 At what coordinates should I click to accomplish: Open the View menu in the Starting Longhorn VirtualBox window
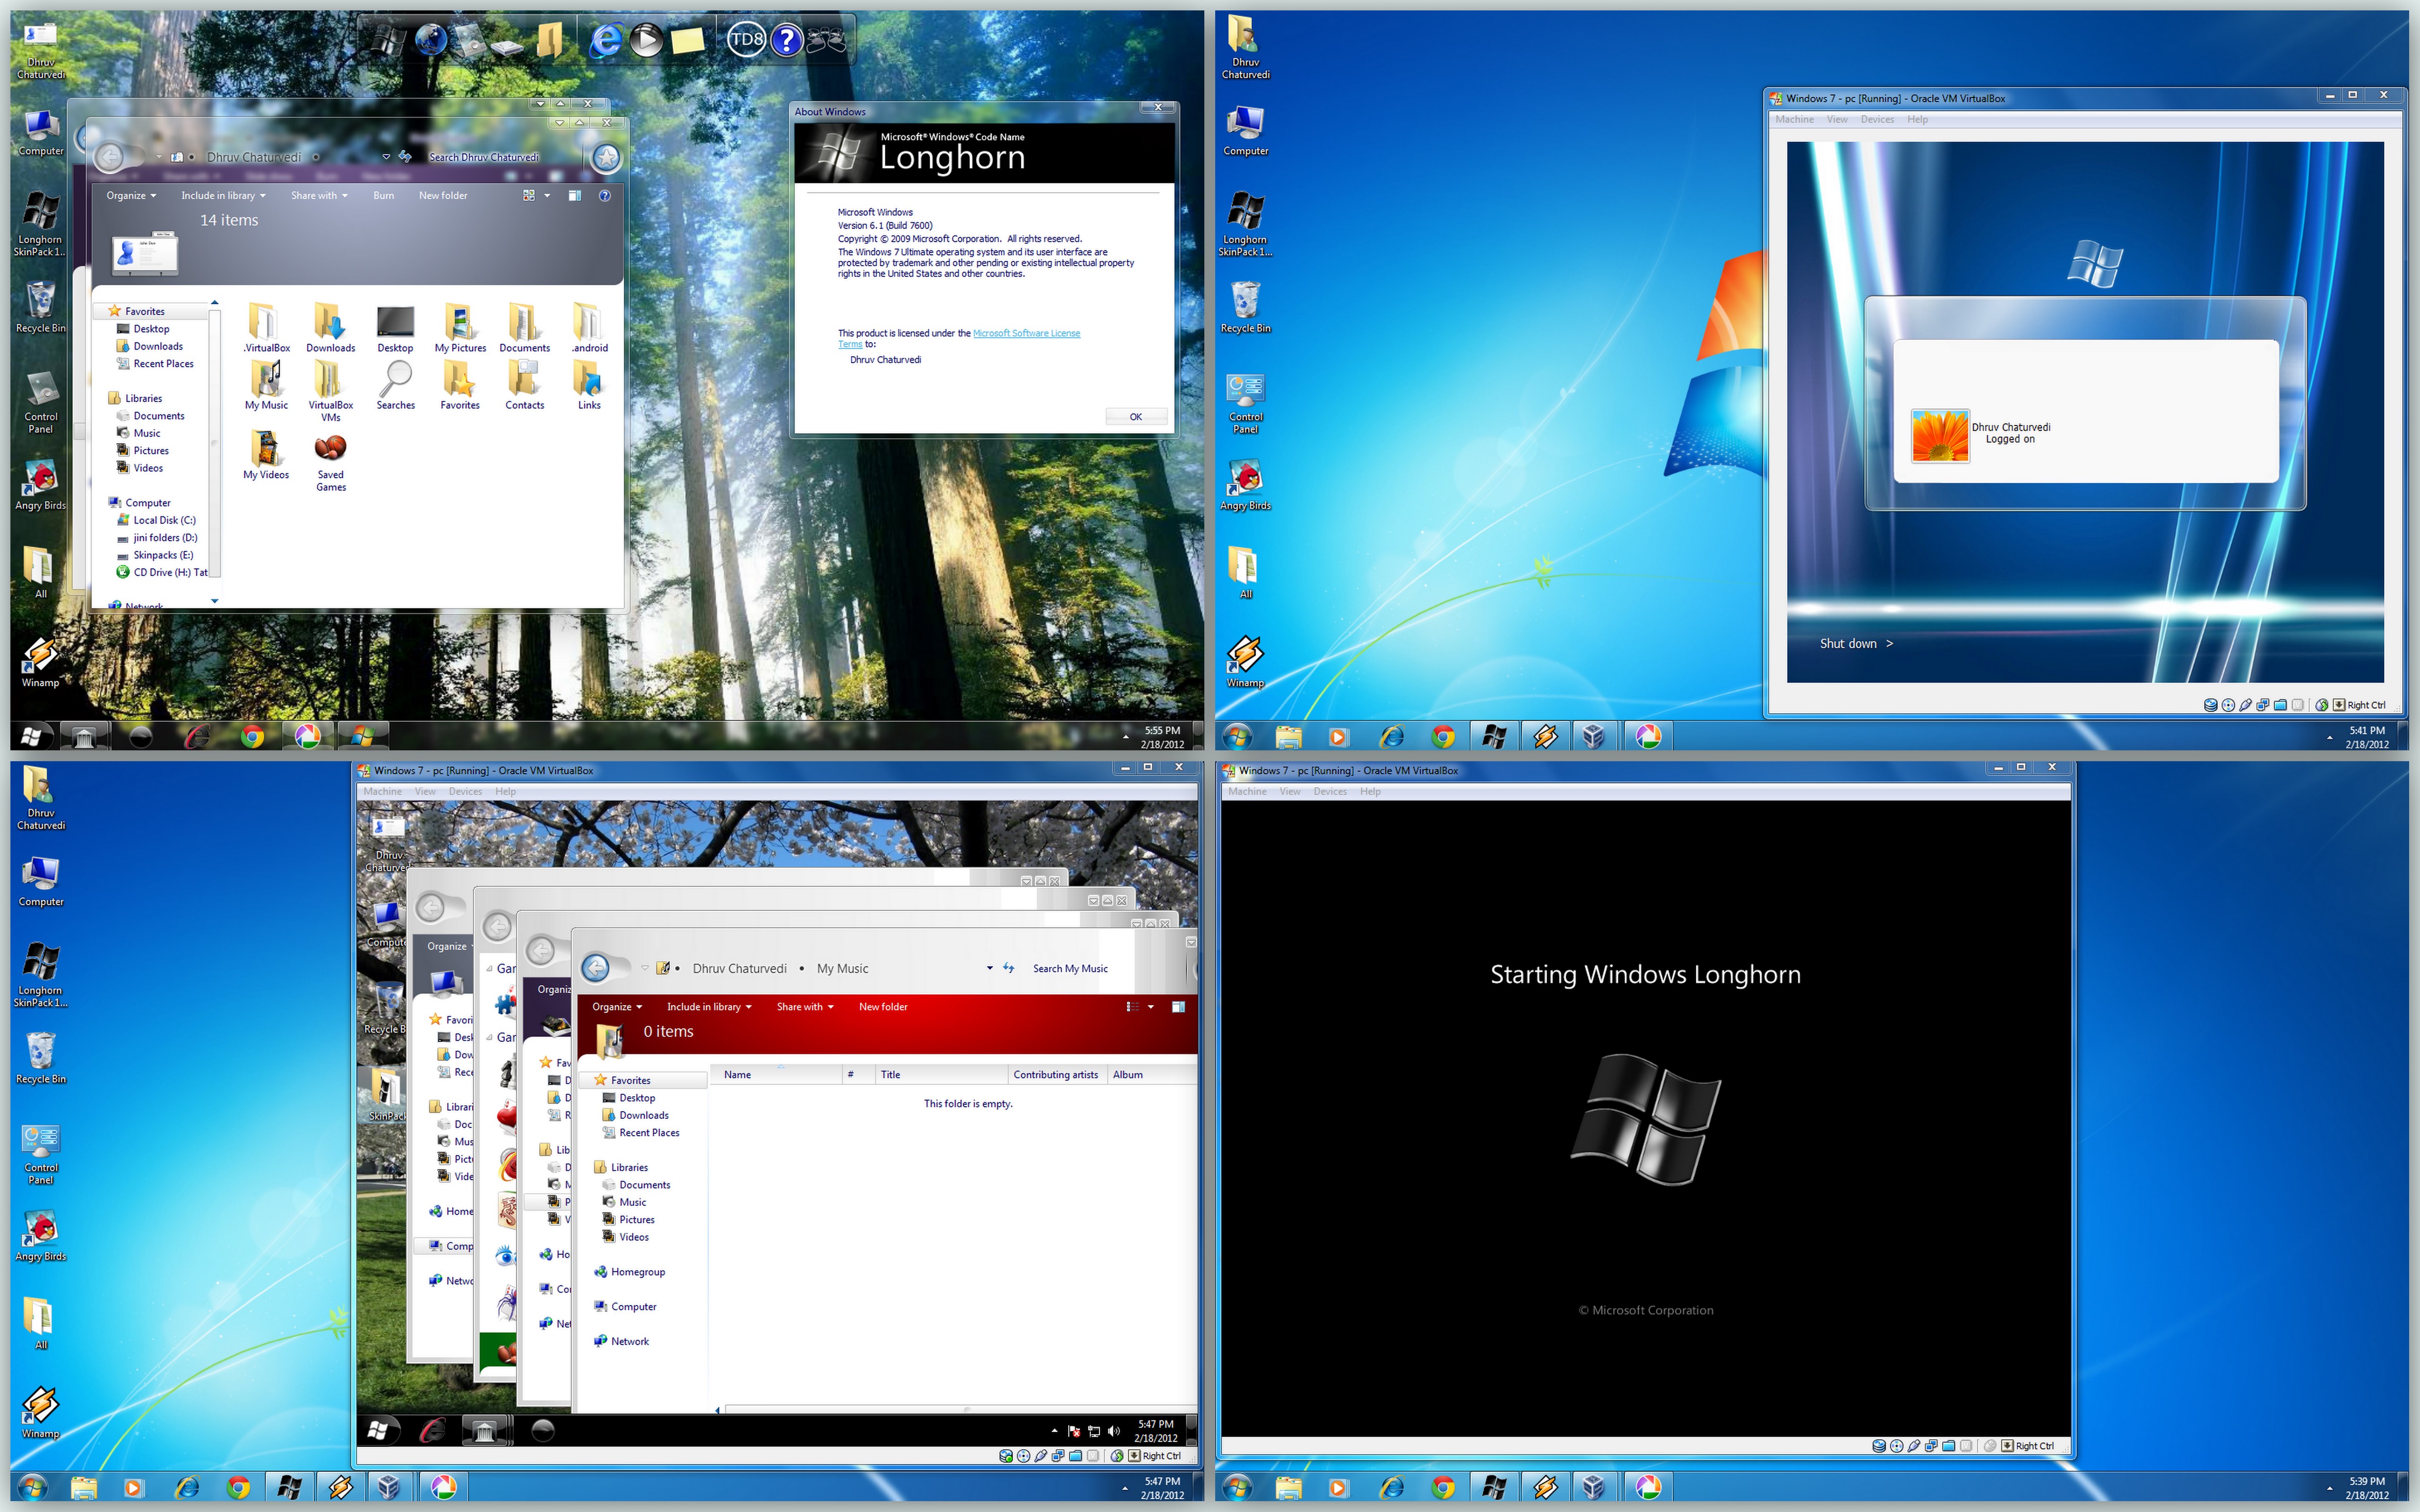[1290, 791]
